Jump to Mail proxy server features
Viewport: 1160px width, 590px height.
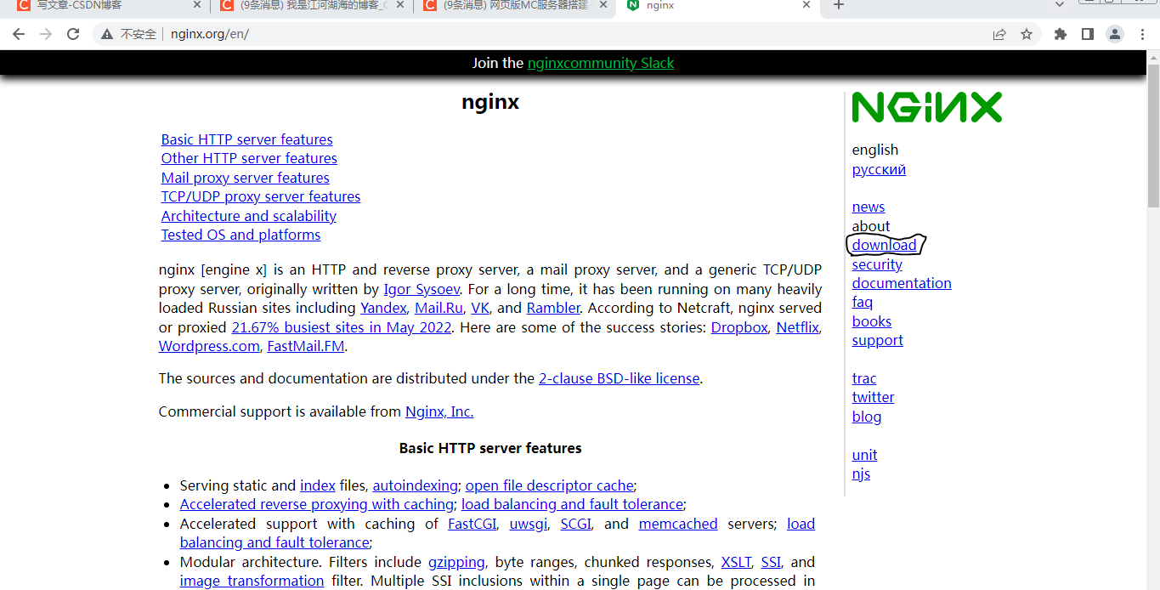point(246,178)
